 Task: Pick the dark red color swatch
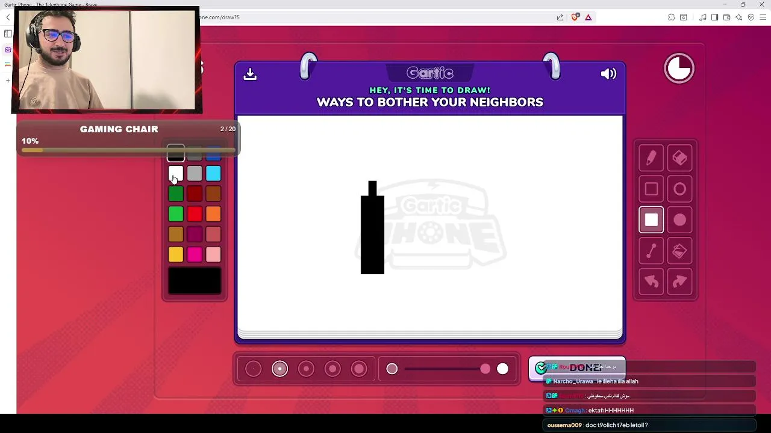pos(195,194)
